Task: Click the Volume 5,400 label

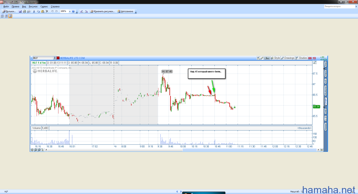Action: coord(40,128)
